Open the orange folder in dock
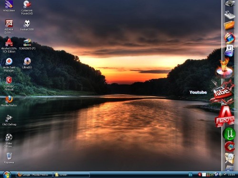Viewport: 238px width, 178px height. [x=229, y=25]
